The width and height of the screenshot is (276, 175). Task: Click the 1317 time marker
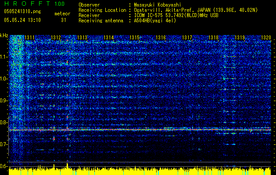pos(187,38)
